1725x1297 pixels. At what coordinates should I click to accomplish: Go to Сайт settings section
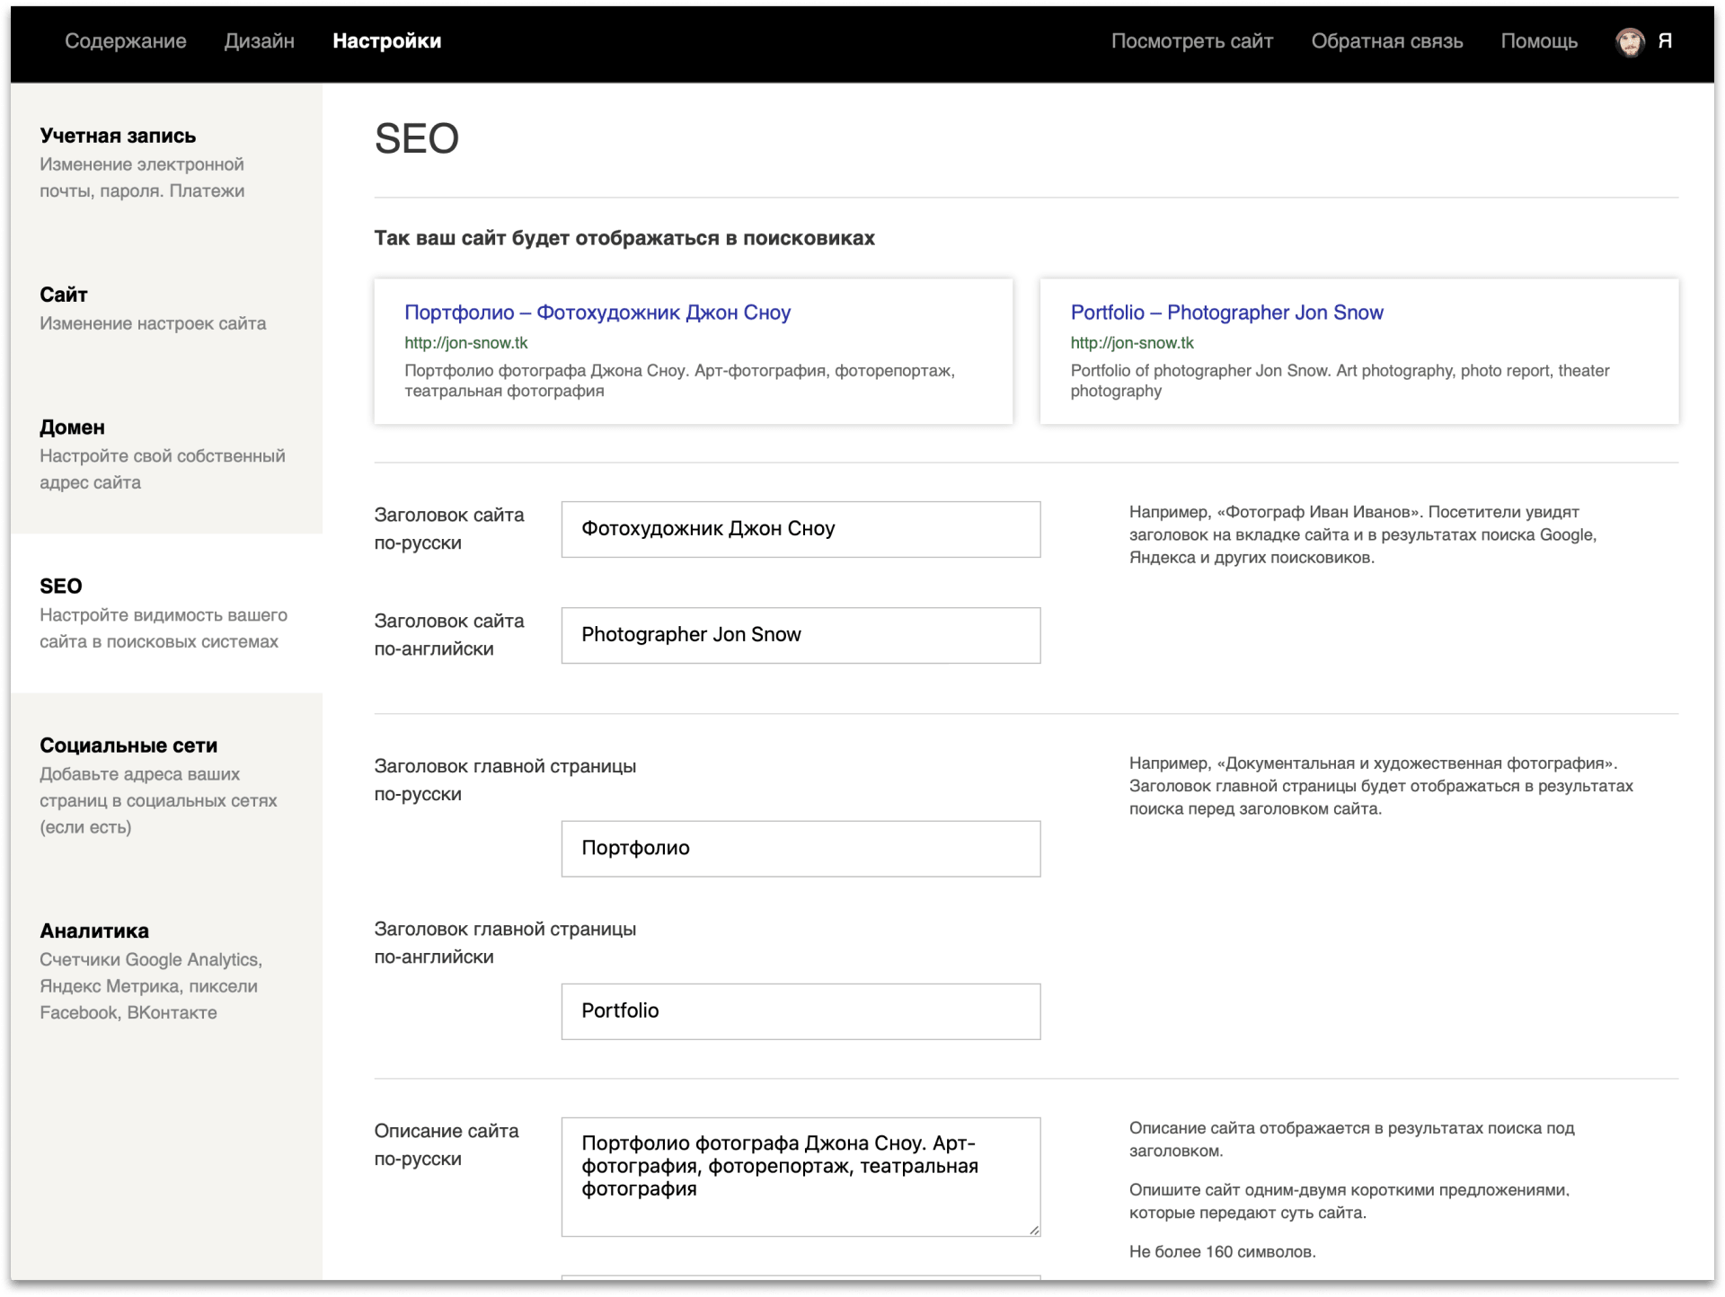64,295
